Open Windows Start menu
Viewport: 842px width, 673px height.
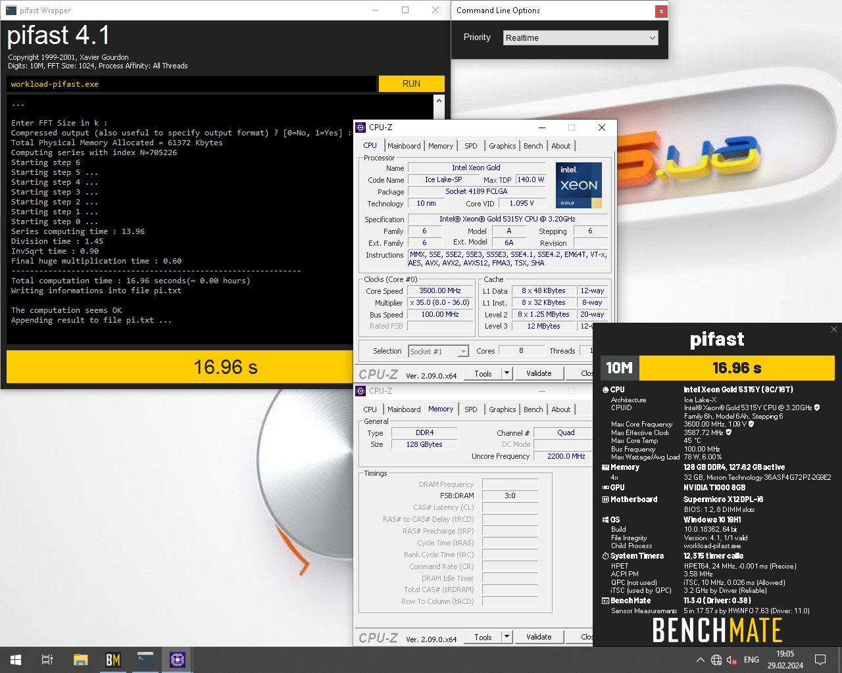[16, 660]
